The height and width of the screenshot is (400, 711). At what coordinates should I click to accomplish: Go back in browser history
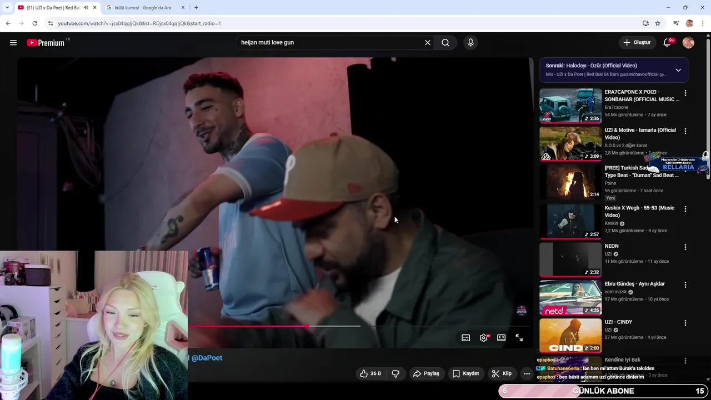pos(8,23)
